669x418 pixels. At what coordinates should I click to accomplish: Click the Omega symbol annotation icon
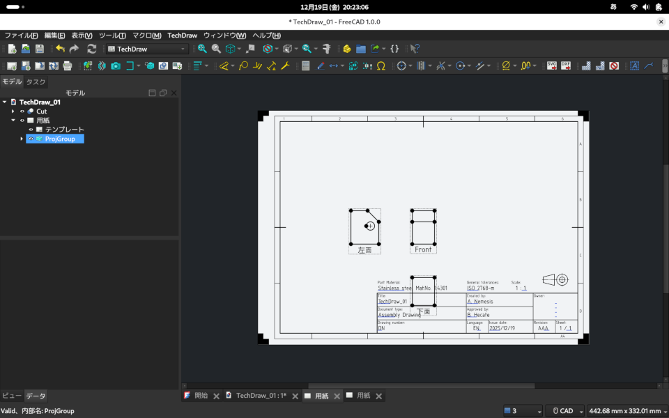(380, 66)
